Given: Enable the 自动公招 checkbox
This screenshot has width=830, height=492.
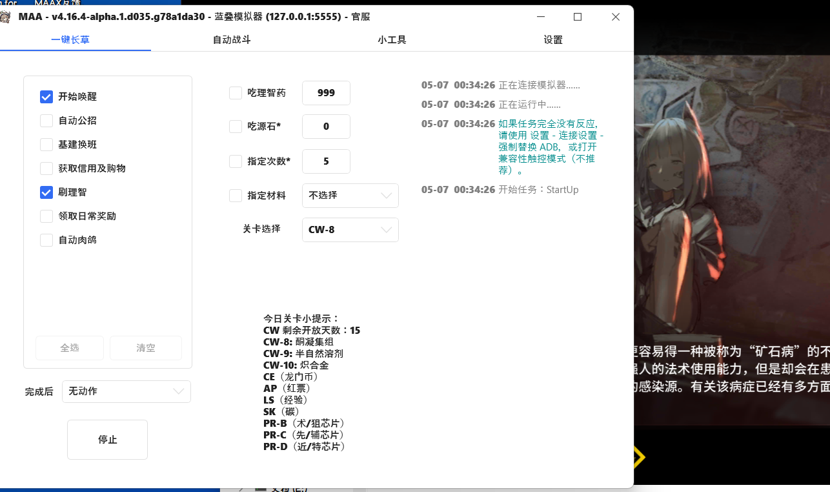Looking at the screenshot, I should click(46, 120).
